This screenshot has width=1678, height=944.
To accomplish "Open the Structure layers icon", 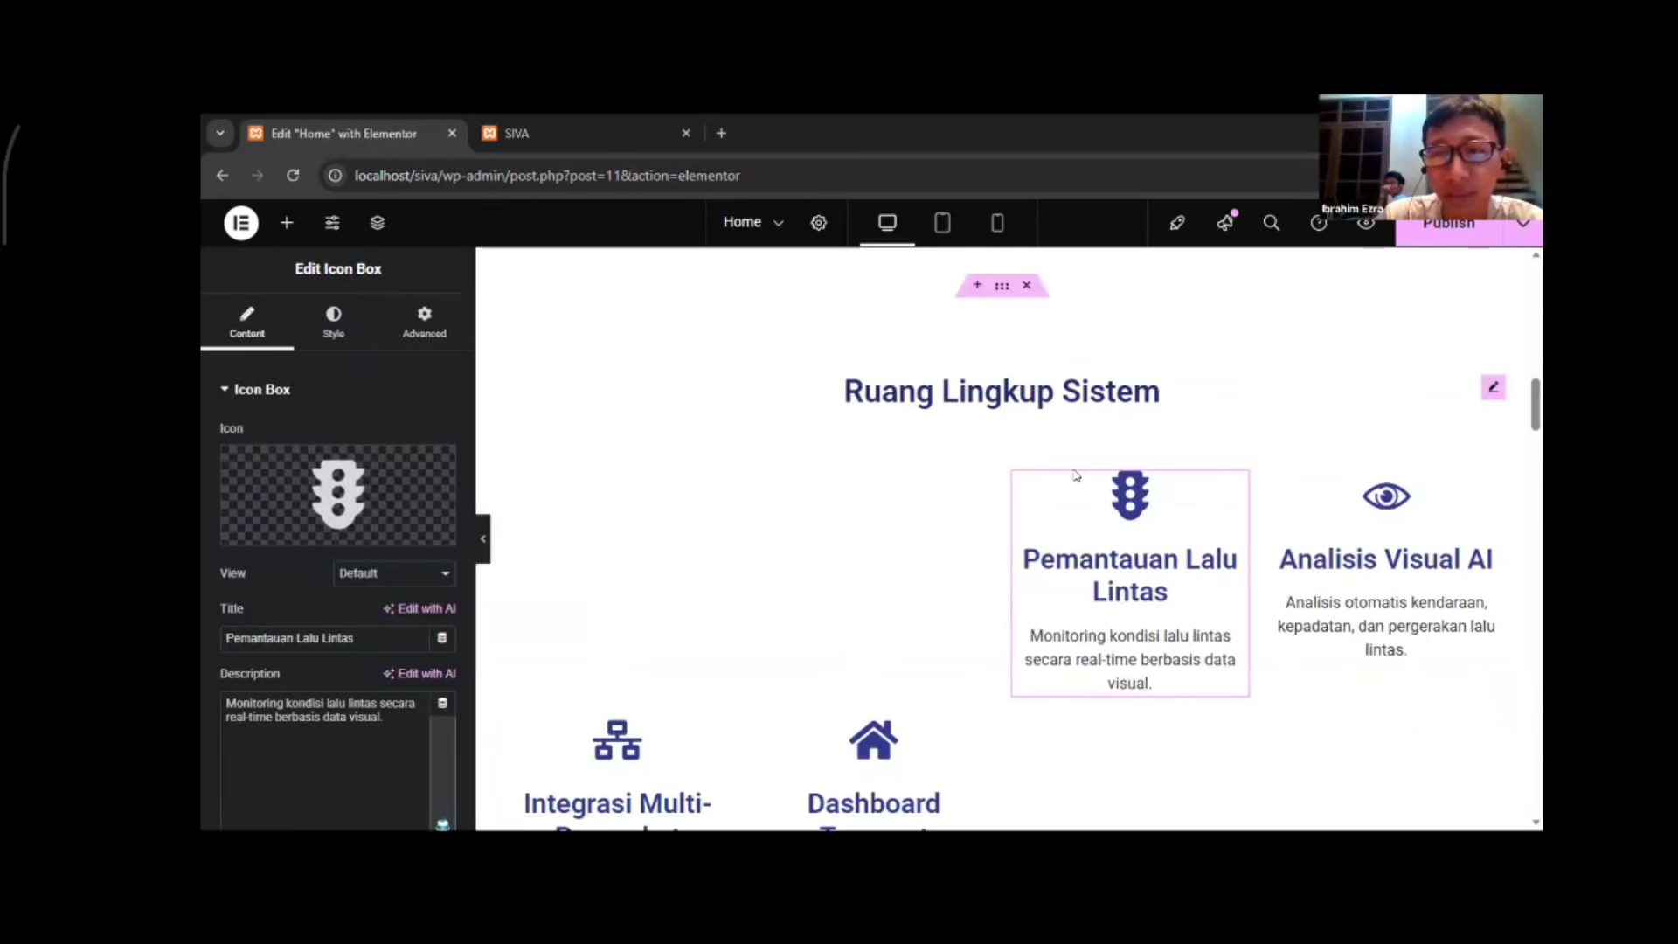I will (378, 223).
